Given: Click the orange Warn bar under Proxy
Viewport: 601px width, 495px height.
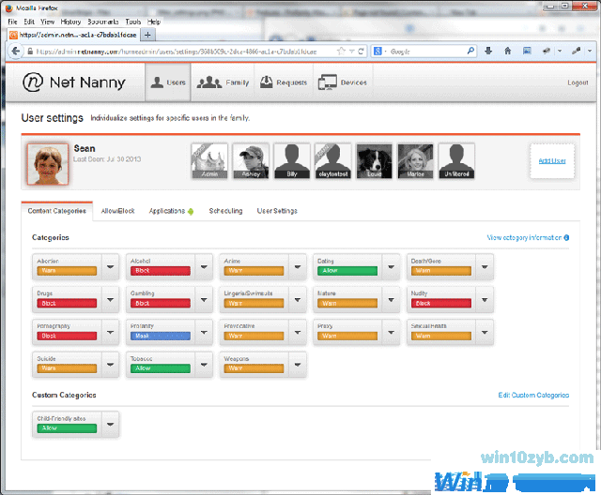Looking at the screenshot, I should tap(347, 336).
